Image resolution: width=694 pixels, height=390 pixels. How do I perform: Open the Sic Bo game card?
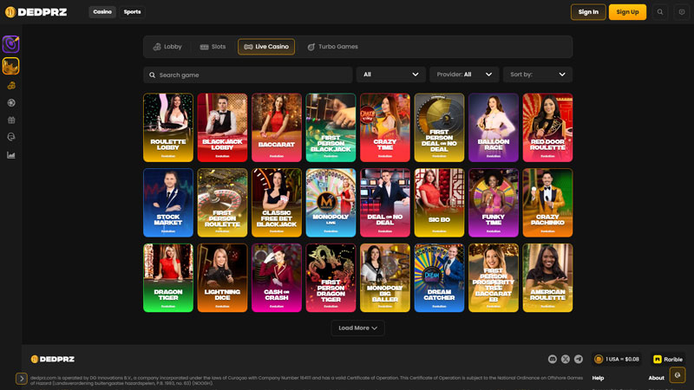[439, 203]
